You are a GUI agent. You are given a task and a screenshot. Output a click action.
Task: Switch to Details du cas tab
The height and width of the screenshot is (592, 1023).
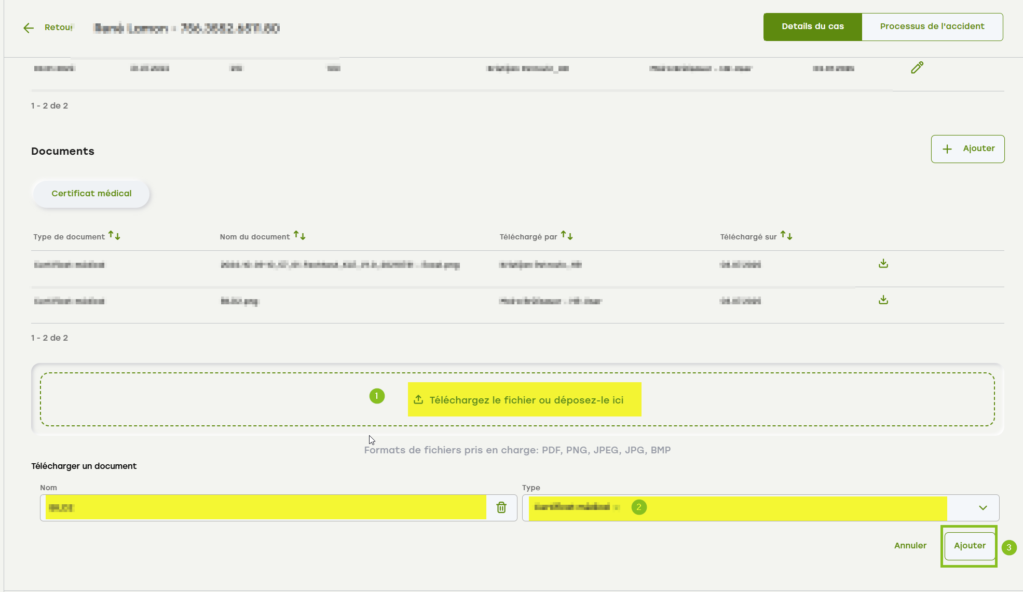pyautogui.click(x=813, y=26)
